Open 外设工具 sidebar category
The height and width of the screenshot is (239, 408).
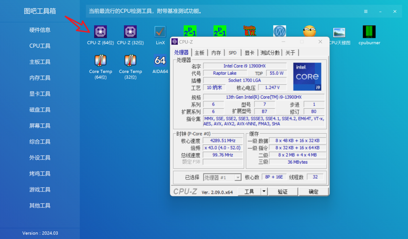[40, 158]
